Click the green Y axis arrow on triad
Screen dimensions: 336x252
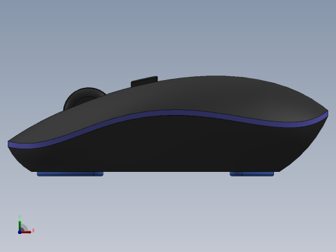pos(20,226)
